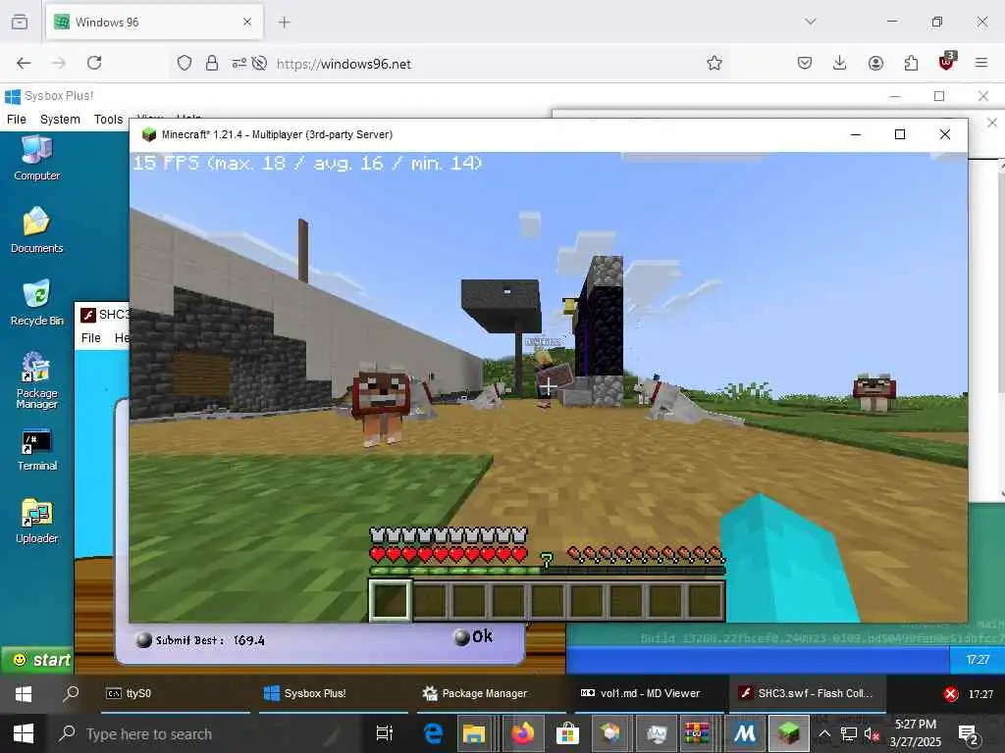The image size is (1005, 753).
Task: Open the System menu in Sysbox Plus
Action: tap(60, 119)
